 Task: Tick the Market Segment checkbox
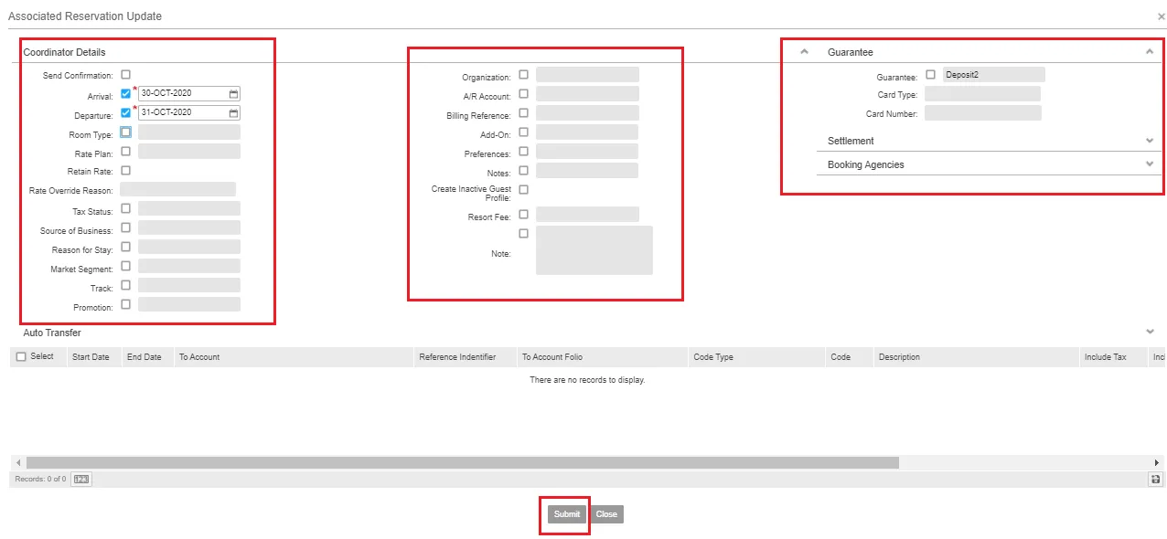tap(126, 266)
